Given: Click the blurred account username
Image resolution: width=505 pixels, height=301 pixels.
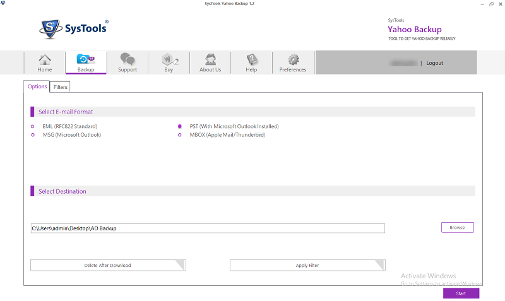Looking at the screenshot, I should point(404,63).
